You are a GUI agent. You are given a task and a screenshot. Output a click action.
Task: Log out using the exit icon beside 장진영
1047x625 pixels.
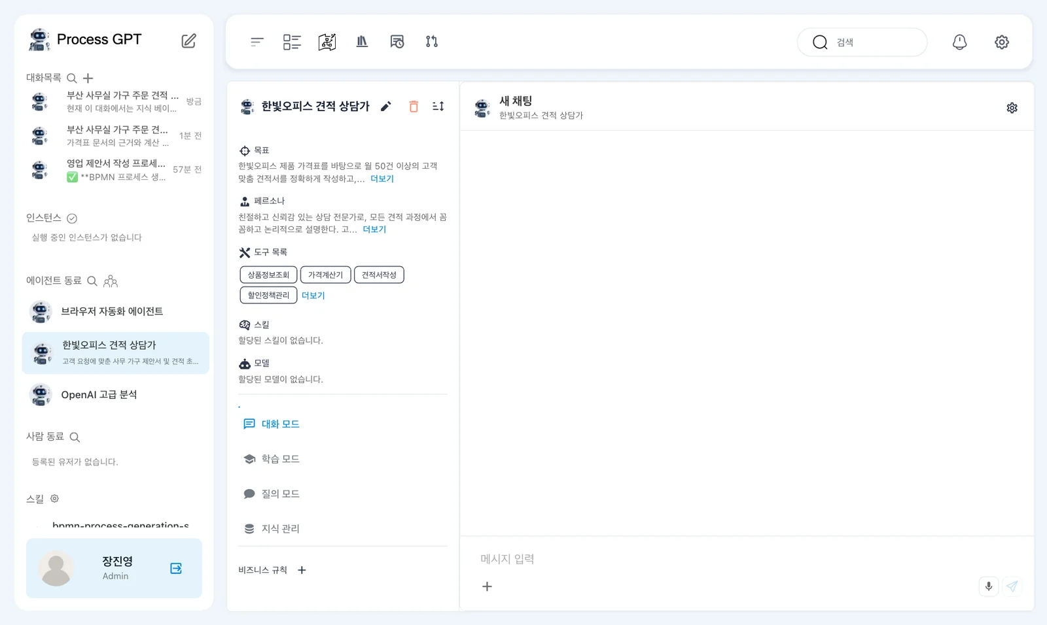pyautogui.click(x=176, y=568)
